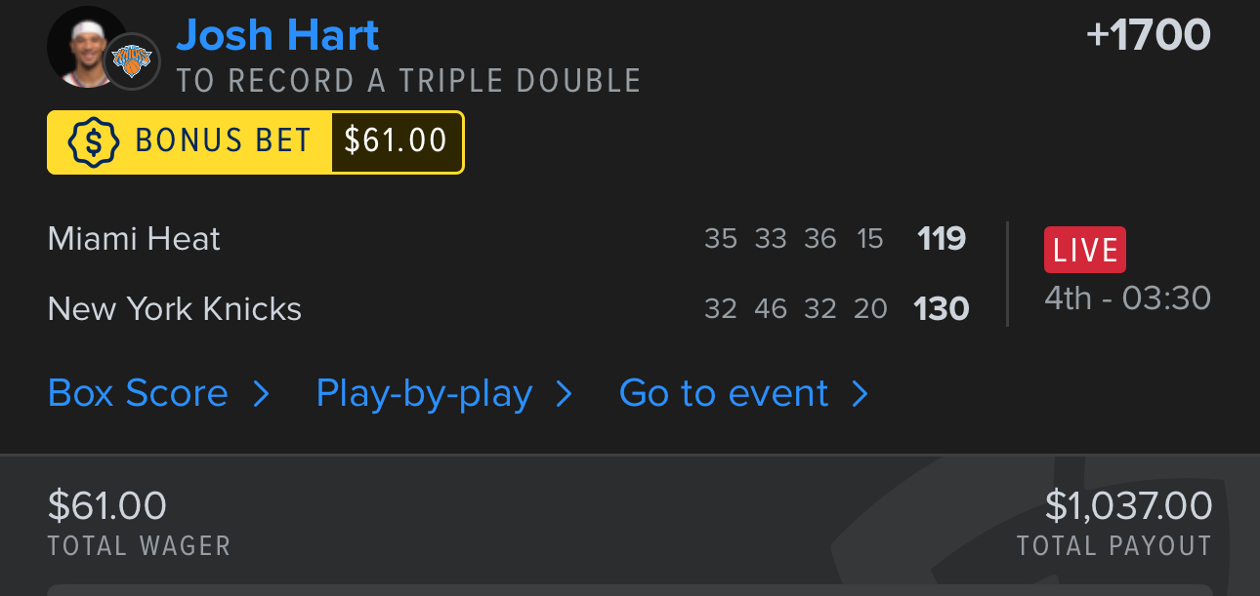The height and width of the screenshot is (596, 1260).
Task: Open the Box Score link
Action: tap(138, 393)
